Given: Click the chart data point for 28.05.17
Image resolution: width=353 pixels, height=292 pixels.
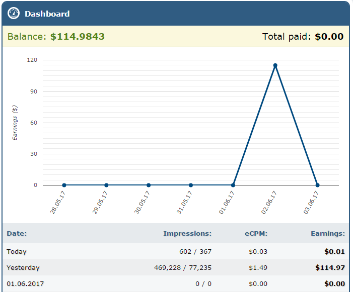Looking at the screenshot, I should click(x=64, y=185).
